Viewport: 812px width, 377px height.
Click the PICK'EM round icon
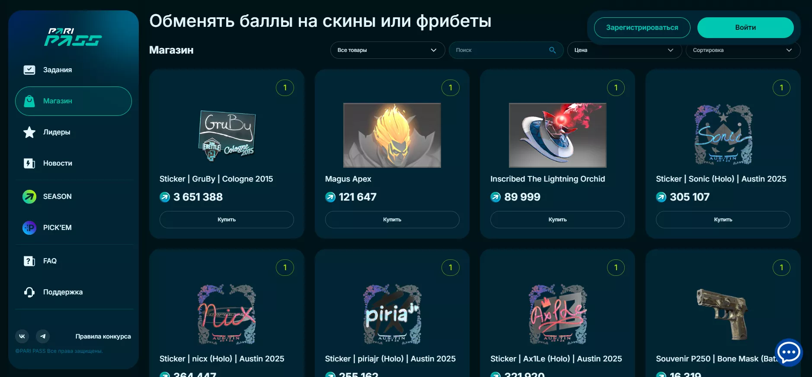pos(29,227)
